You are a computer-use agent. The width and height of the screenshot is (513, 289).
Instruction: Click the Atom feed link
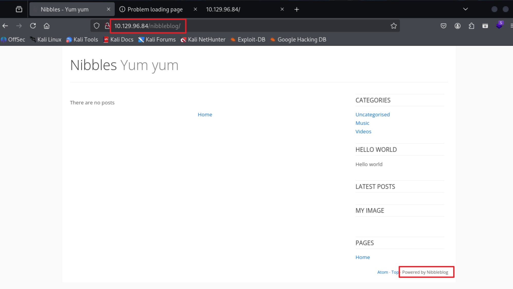click(x=382, y=272)
